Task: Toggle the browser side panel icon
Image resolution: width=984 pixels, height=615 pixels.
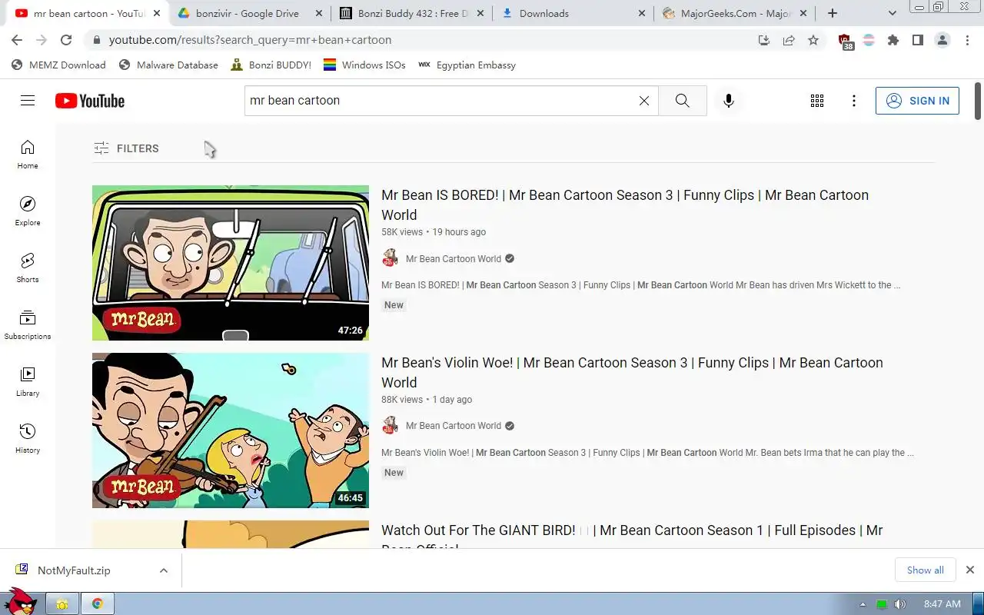Action: point(918,40)
